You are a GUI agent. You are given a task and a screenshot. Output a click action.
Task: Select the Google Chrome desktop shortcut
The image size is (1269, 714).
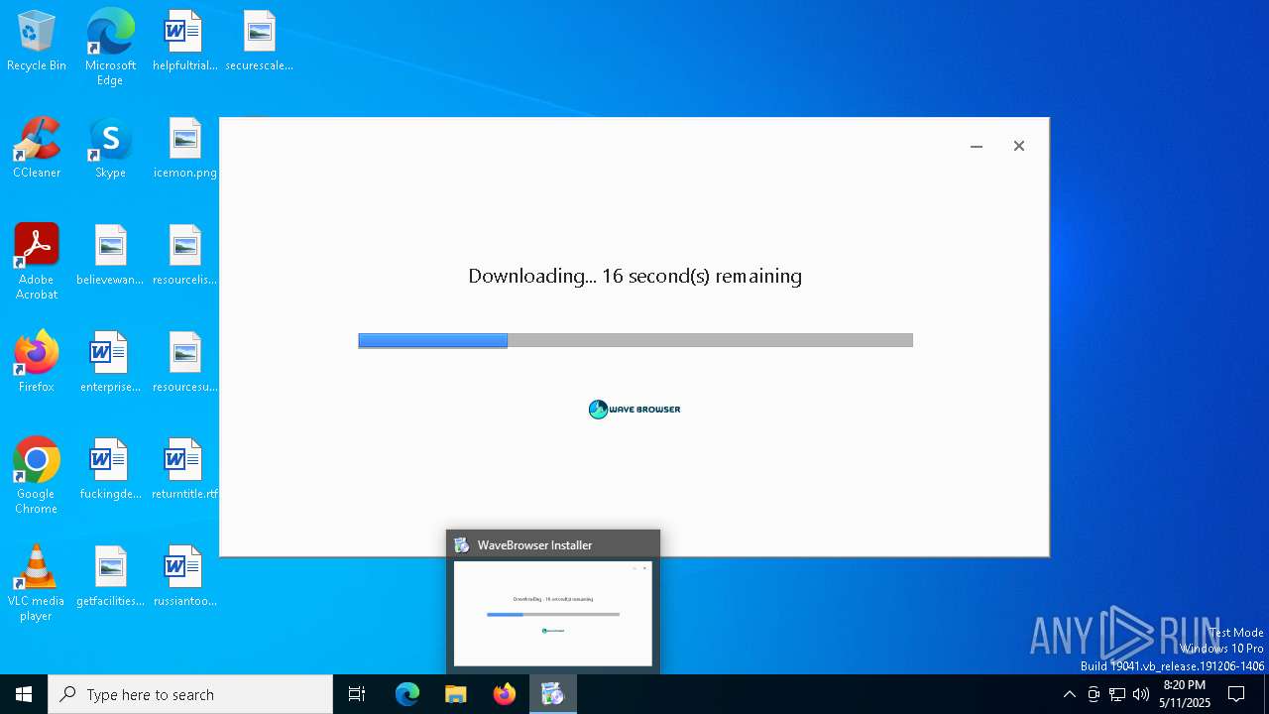37,476
